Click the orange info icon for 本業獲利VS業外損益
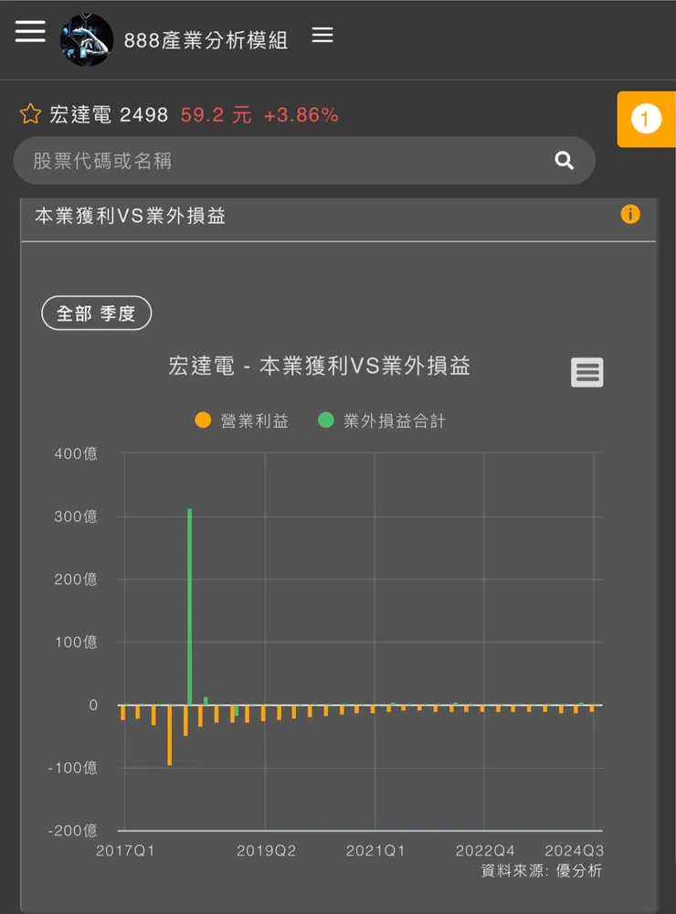This screenshot has height=914, width=676. coord(630,215)
